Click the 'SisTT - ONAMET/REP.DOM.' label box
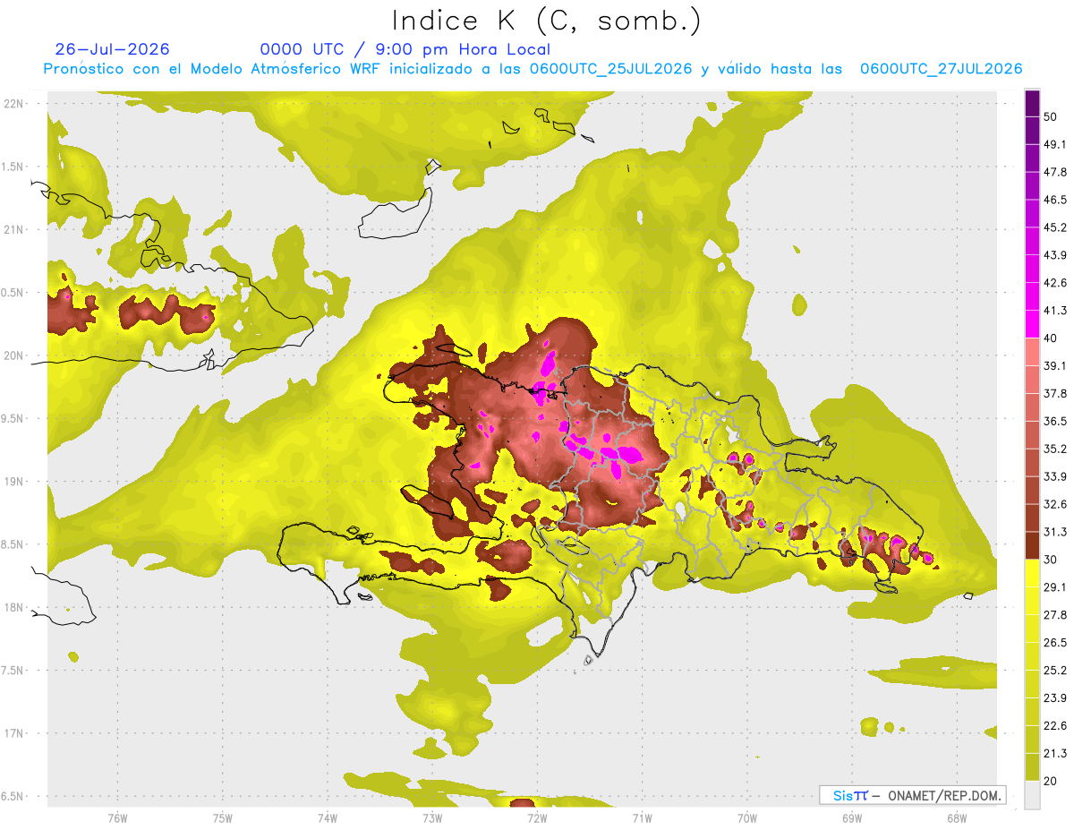 [912, 795]
